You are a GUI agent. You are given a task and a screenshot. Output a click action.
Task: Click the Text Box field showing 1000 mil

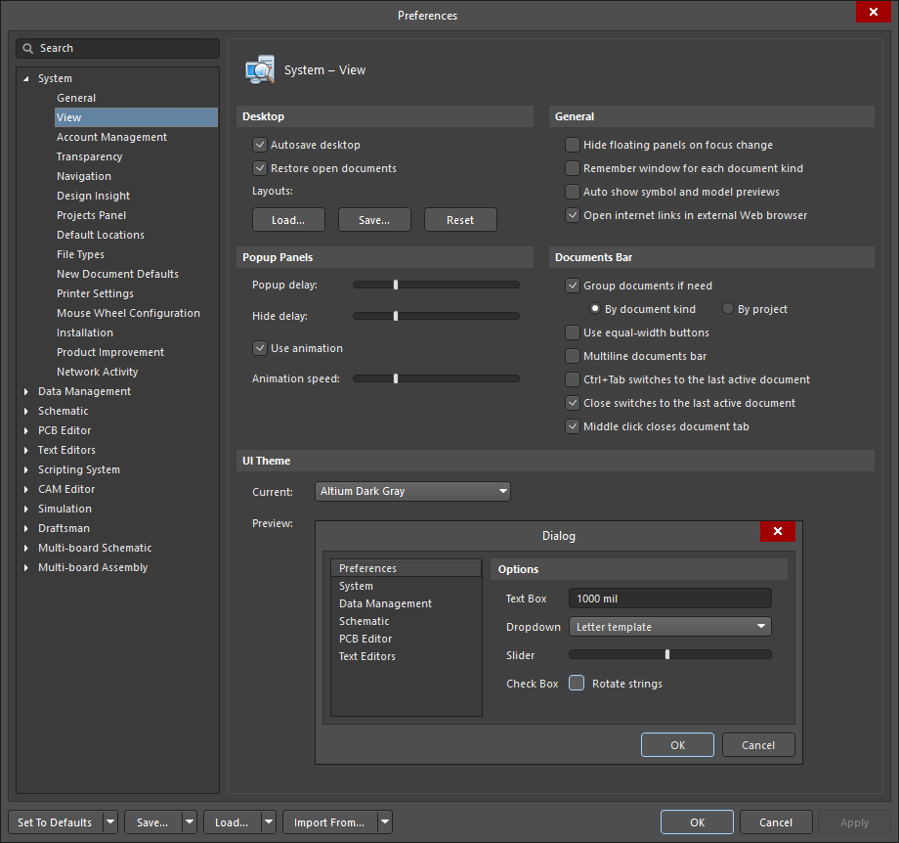pos(669,599)
